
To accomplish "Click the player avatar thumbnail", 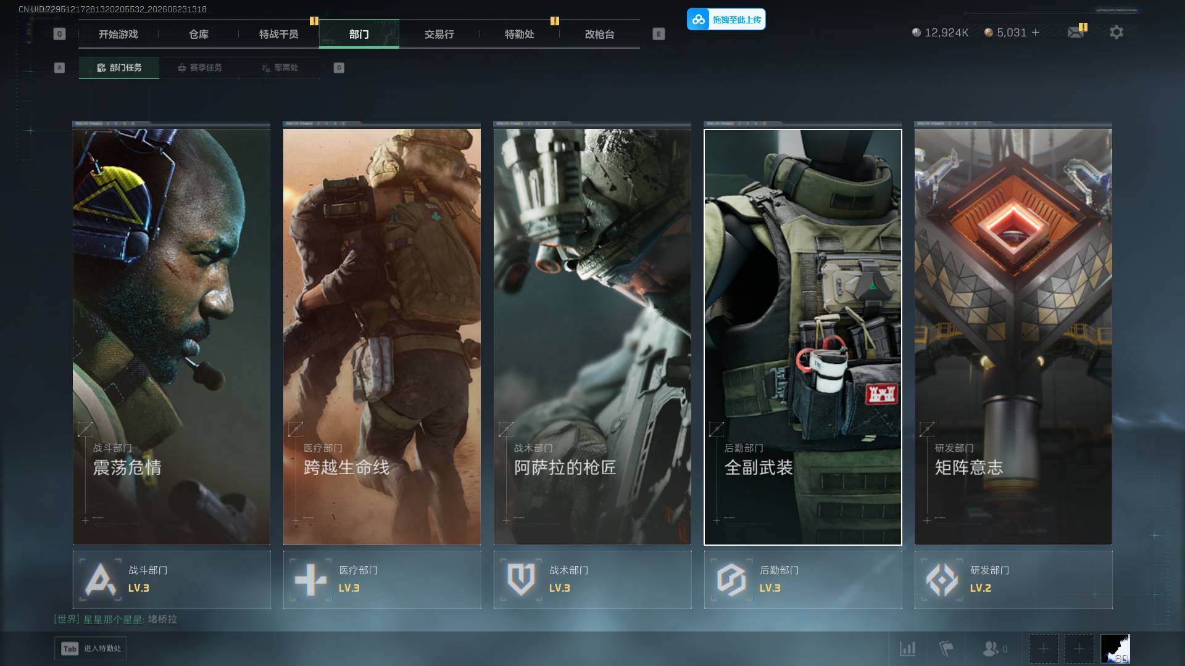I will [1115, 649].
